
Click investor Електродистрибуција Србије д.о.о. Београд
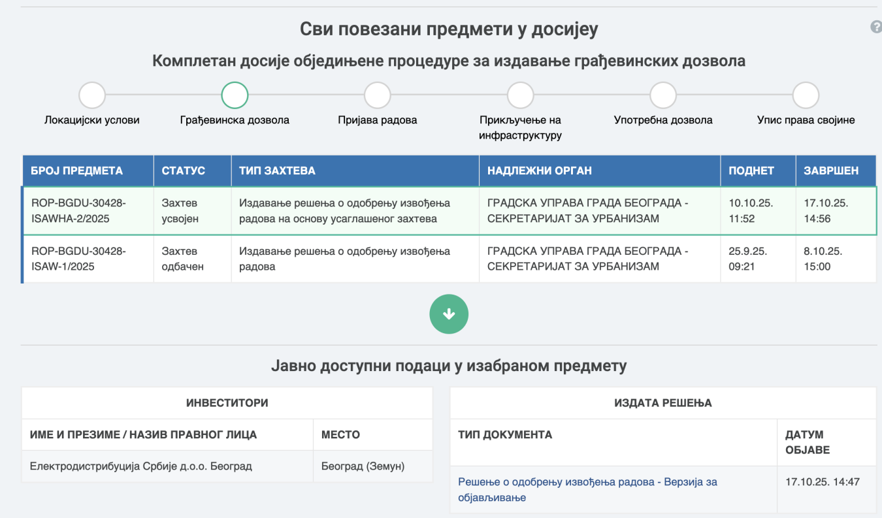pos(141,466)
